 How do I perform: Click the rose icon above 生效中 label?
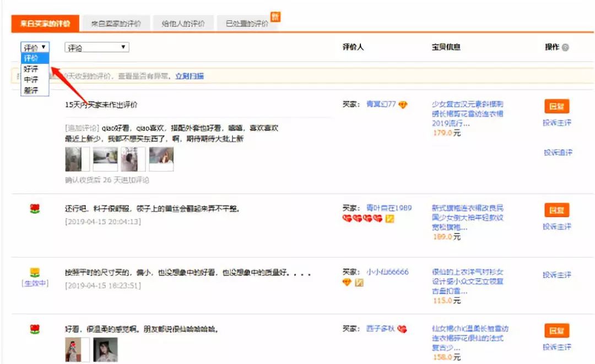pyautogui.click(x=34, y=273)
